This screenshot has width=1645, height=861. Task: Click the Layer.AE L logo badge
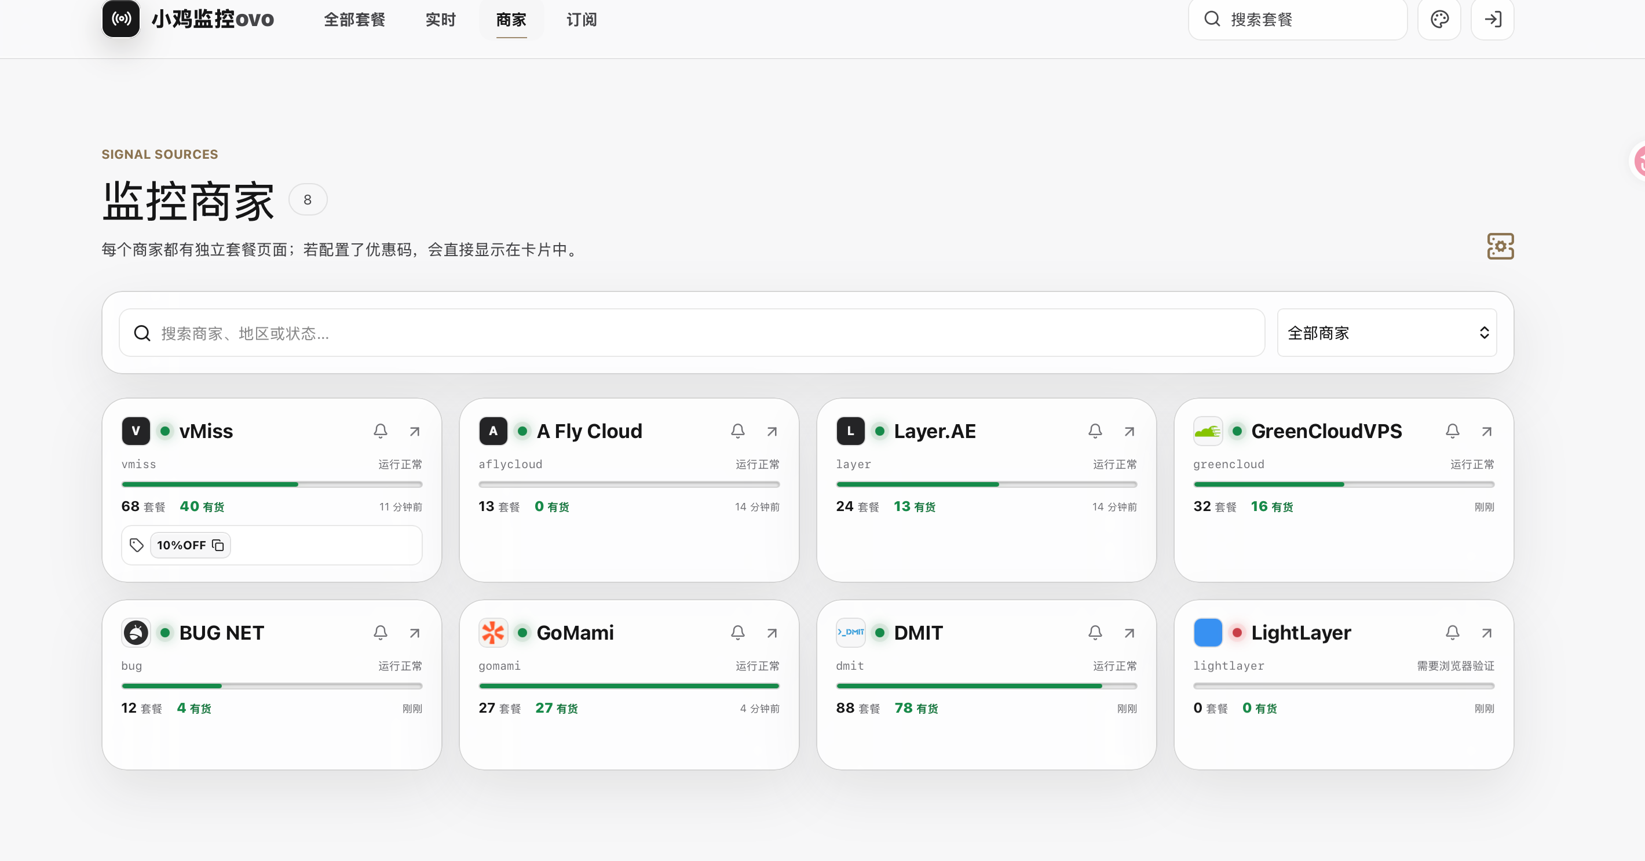pyautogui.click(x=851, y=431)
